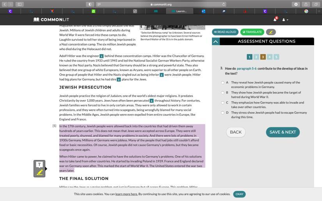Image resolution: width=322 pixels, height=201 pixels.
Task: Go to assessment question 4
Action: (270, 57)
